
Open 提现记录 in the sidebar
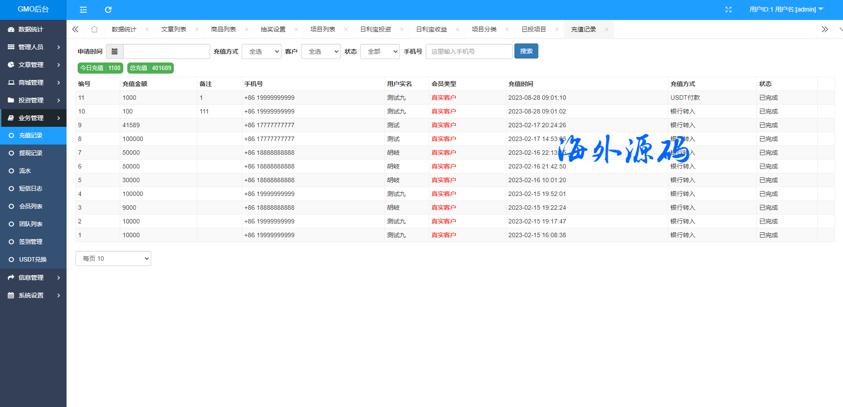31,153
